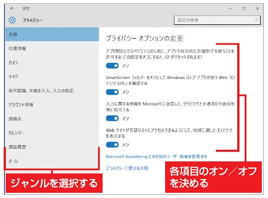Click the search magnifier icon
Screen dimensions: 268x198
pos(256,20)
